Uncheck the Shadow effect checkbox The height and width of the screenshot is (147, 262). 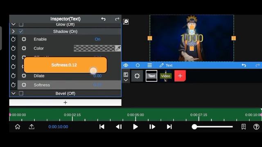[x=21, y=31]
